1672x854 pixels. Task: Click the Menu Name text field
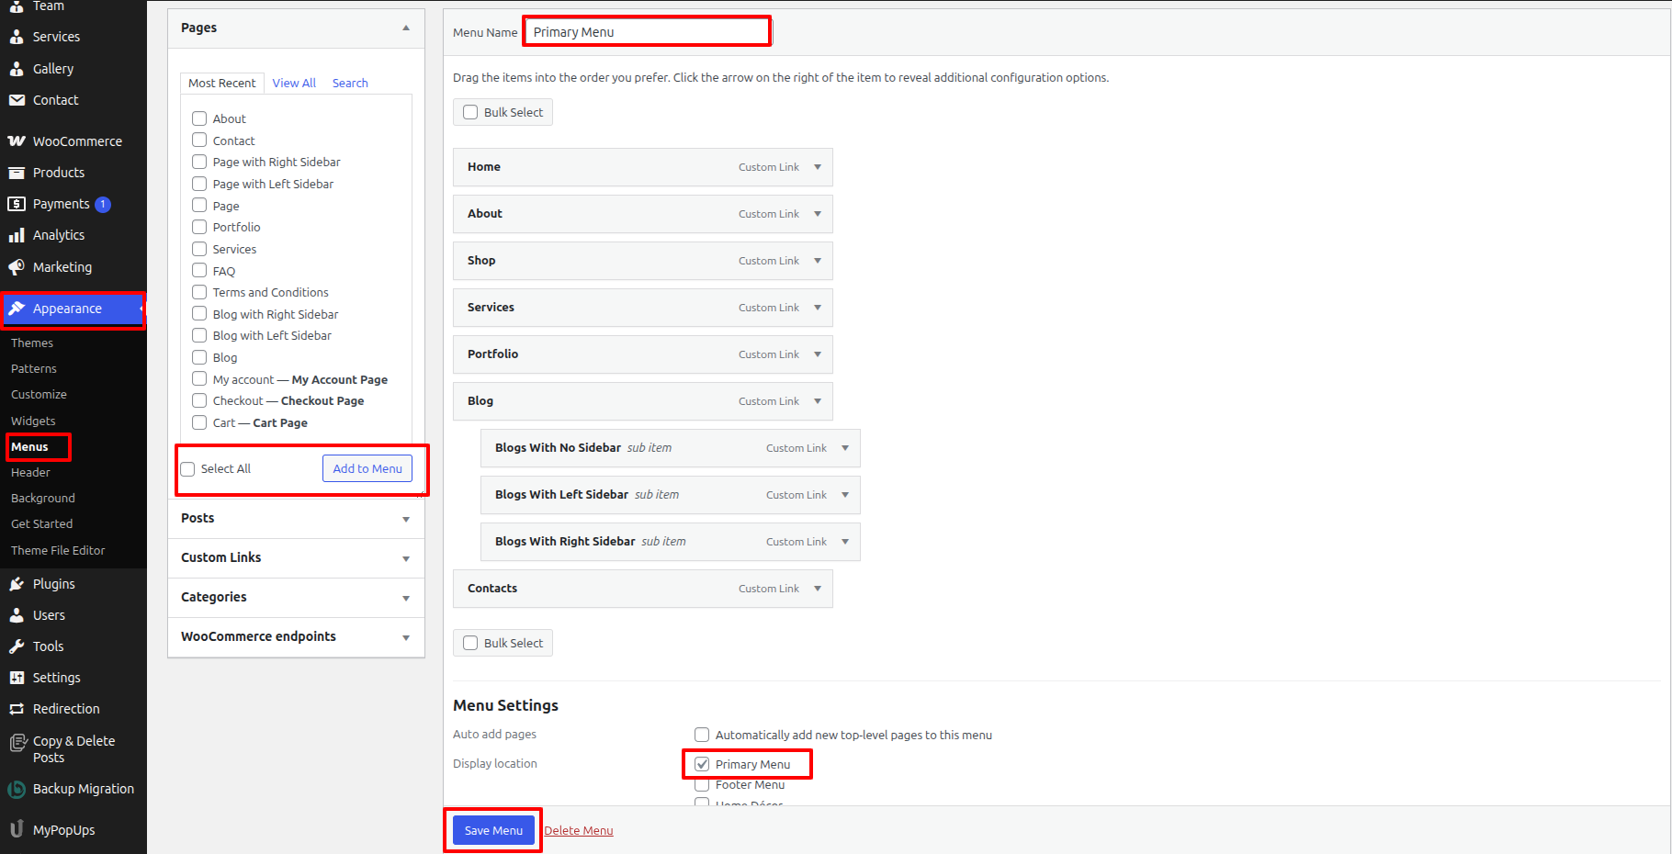point(647,32)
